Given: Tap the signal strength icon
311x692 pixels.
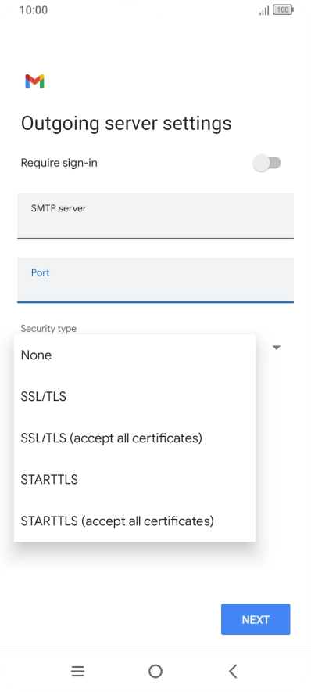Looking at the screenshot, I should (x=264, y=10).
